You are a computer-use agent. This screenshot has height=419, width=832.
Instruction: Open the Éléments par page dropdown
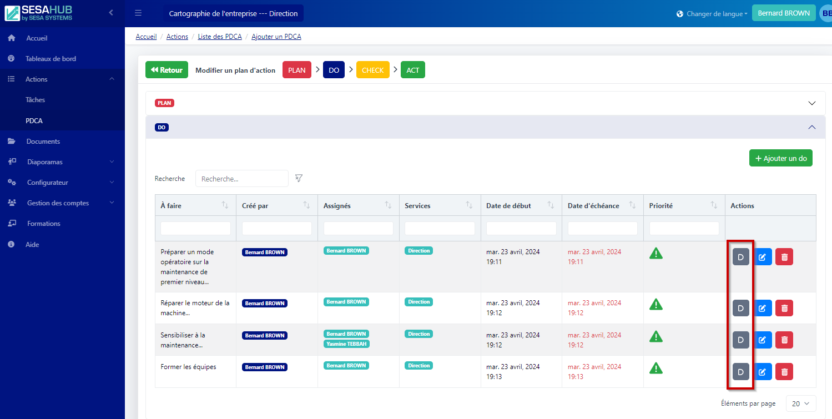coord(800,403)
